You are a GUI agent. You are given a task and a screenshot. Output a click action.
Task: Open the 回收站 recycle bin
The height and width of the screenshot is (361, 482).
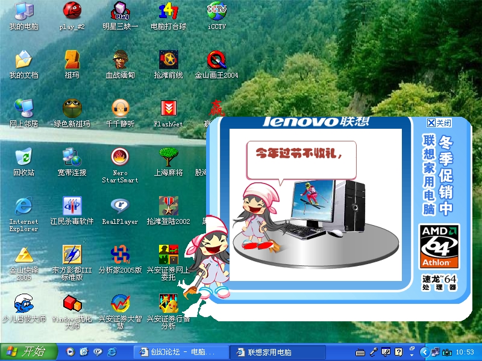(x=23, y=162)
